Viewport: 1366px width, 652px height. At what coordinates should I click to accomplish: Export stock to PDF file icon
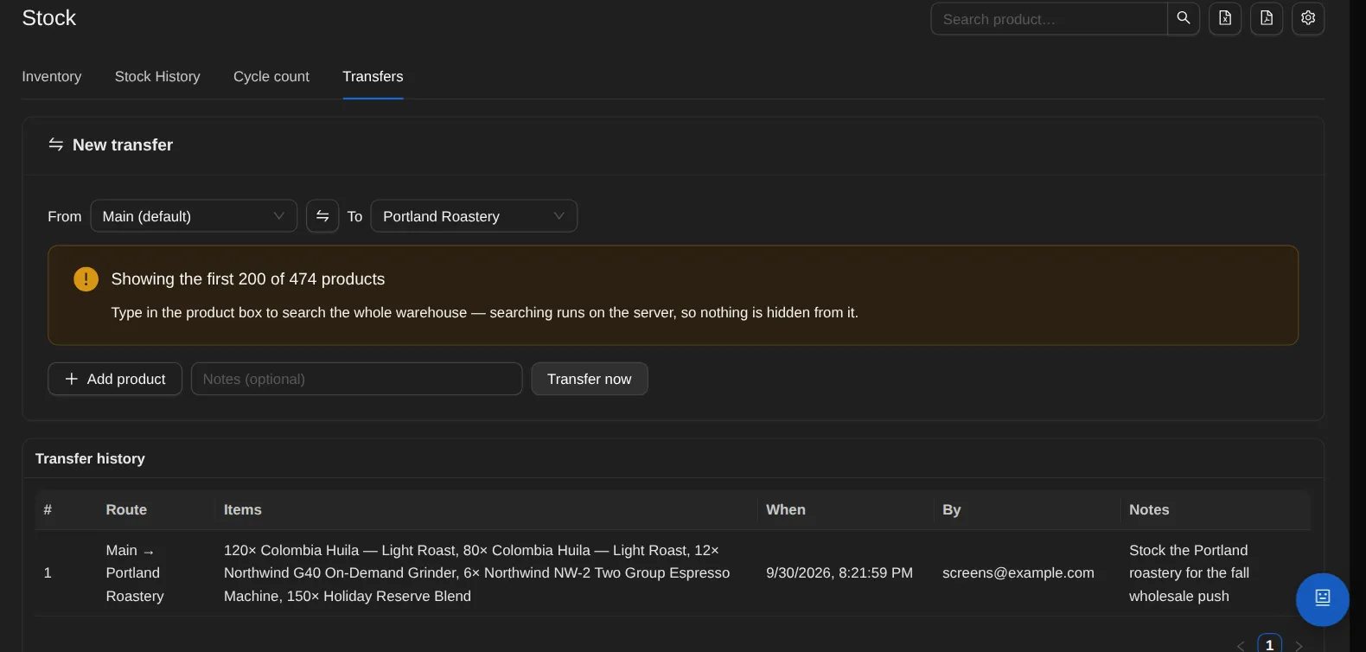coord(1267,18)
